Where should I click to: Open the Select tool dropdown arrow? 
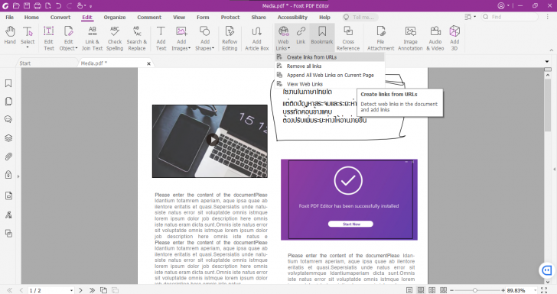coord(28,47)
